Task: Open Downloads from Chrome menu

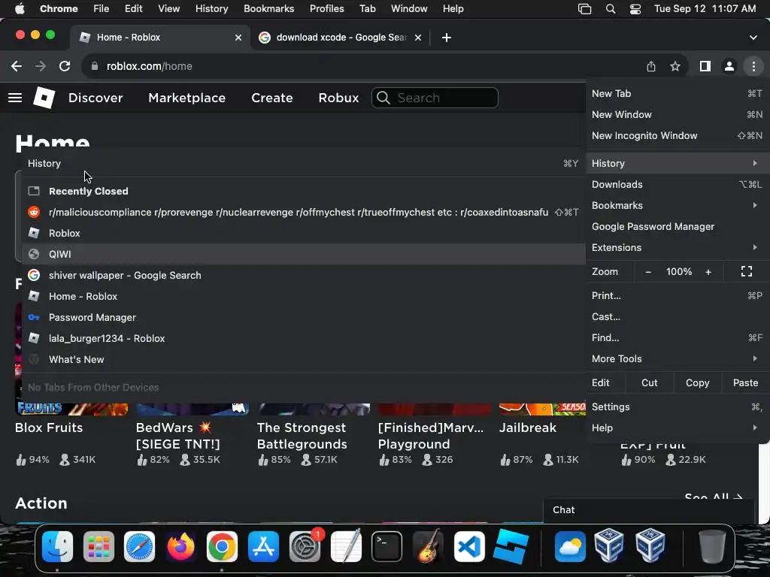Action: pos(678,185)
